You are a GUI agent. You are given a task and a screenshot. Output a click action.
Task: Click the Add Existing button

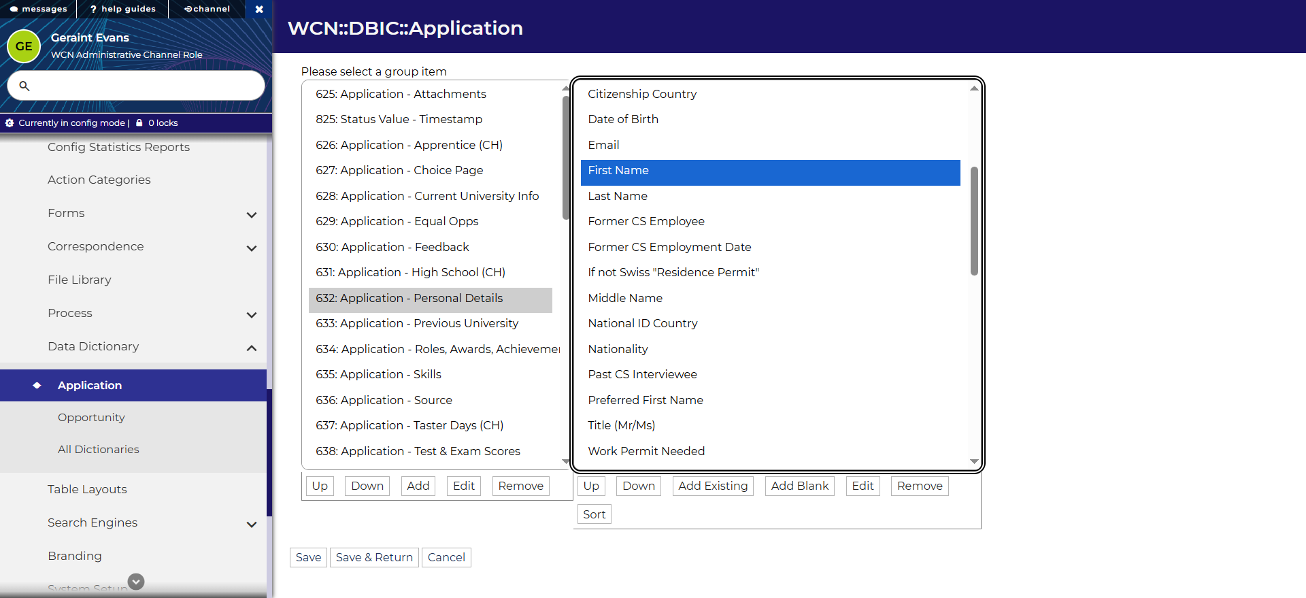(713, 486)
